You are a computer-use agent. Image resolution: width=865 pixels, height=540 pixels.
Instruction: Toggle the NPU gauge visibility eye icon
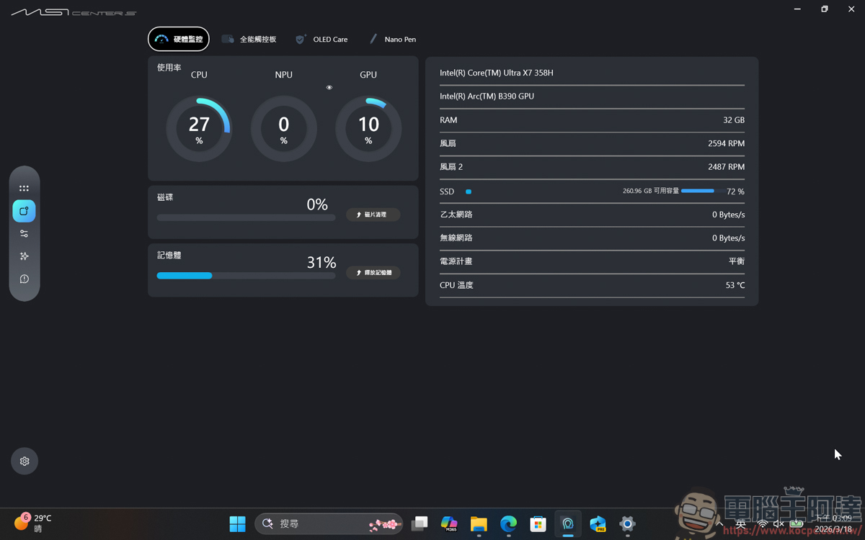coord(329,87)
